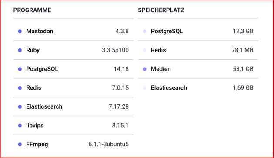Click the dot icon beside Ruby
Image resolution: width=274 pixels, height=158 pixels.
point(20,50)
